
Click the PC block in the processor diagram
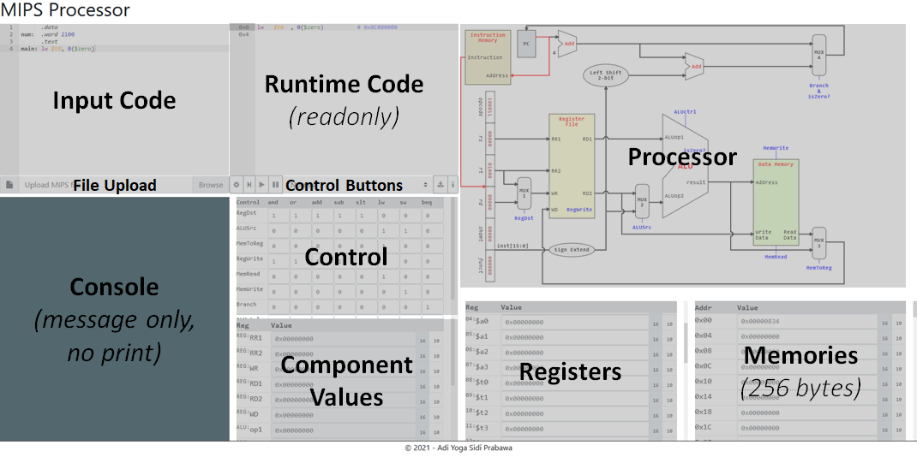527,44
